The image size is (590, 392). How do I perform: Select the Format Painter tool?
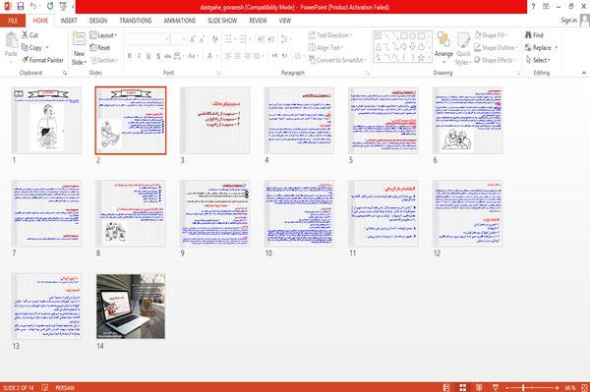pos(42,60)
